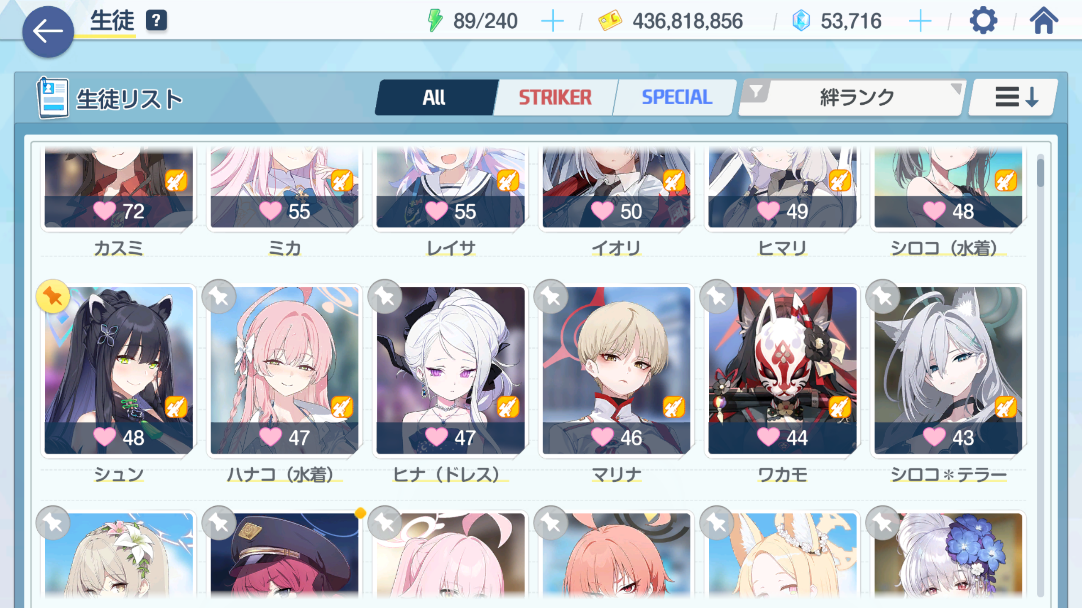Add gems with plus next to 53,716
Image resolution: width=1082 pixels, height=608 pixels.
pos(920,21)
